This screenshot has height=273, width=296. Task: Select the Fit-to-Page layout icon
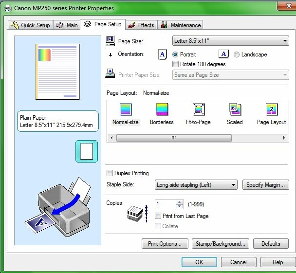click(199, 109)
